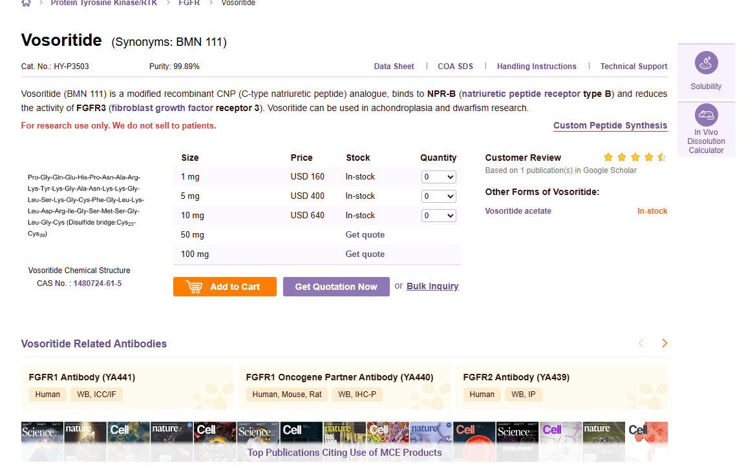This screenshot has height=472, width=755.
Task: Open the Data Sheet tab
Action: [x=394, y=67]
